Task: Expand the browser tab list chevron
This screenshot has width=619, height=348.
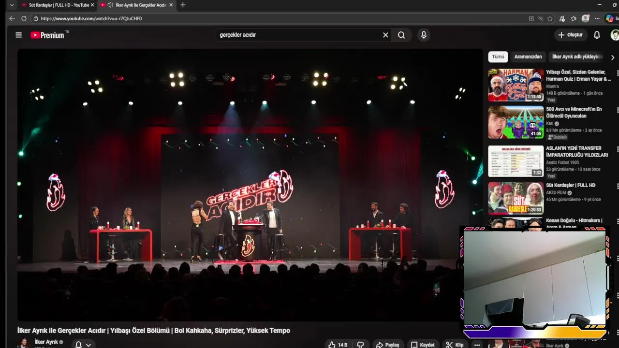Action: [x=12, y=5]
